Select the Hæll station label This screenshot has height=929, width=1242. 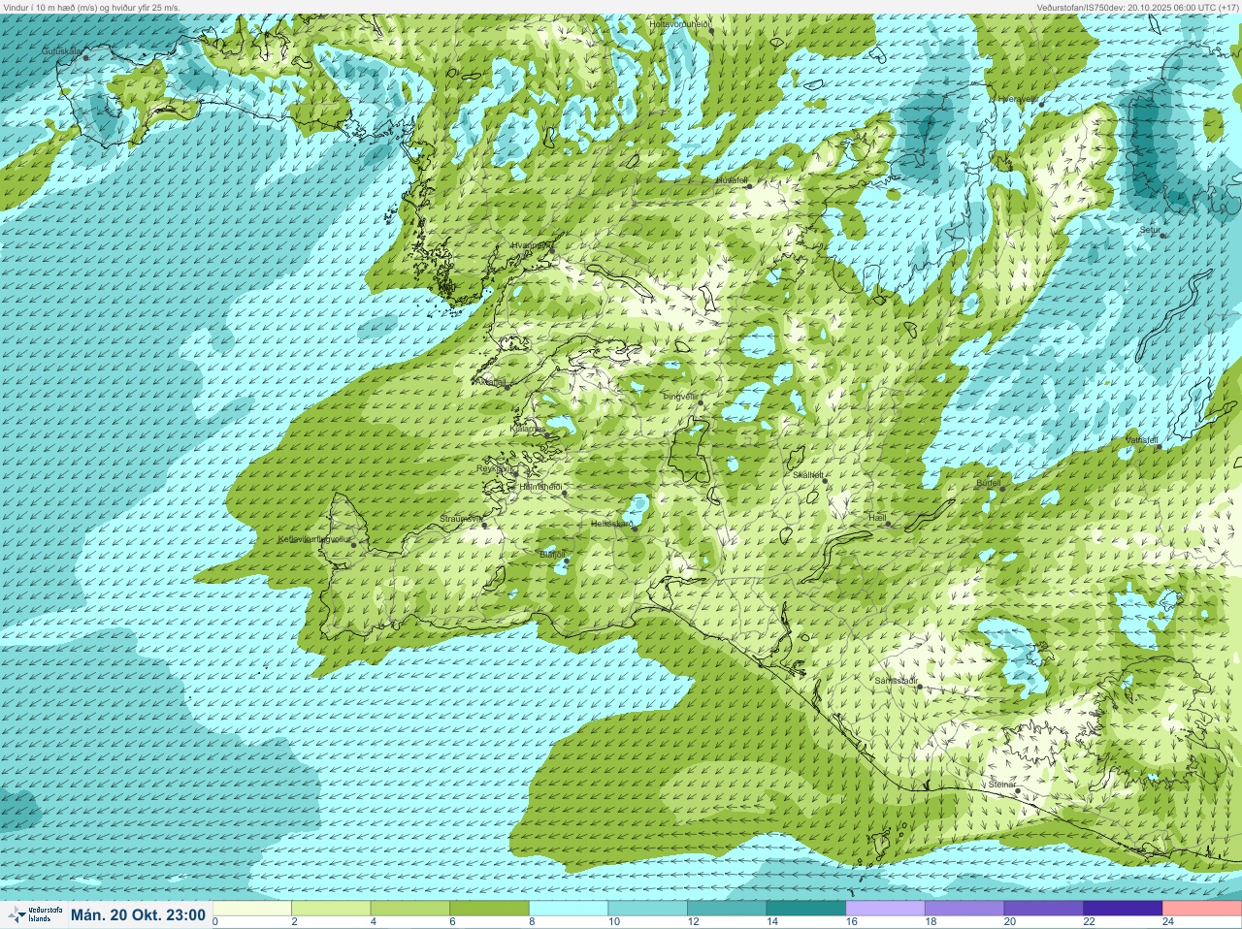click(878, 518)
